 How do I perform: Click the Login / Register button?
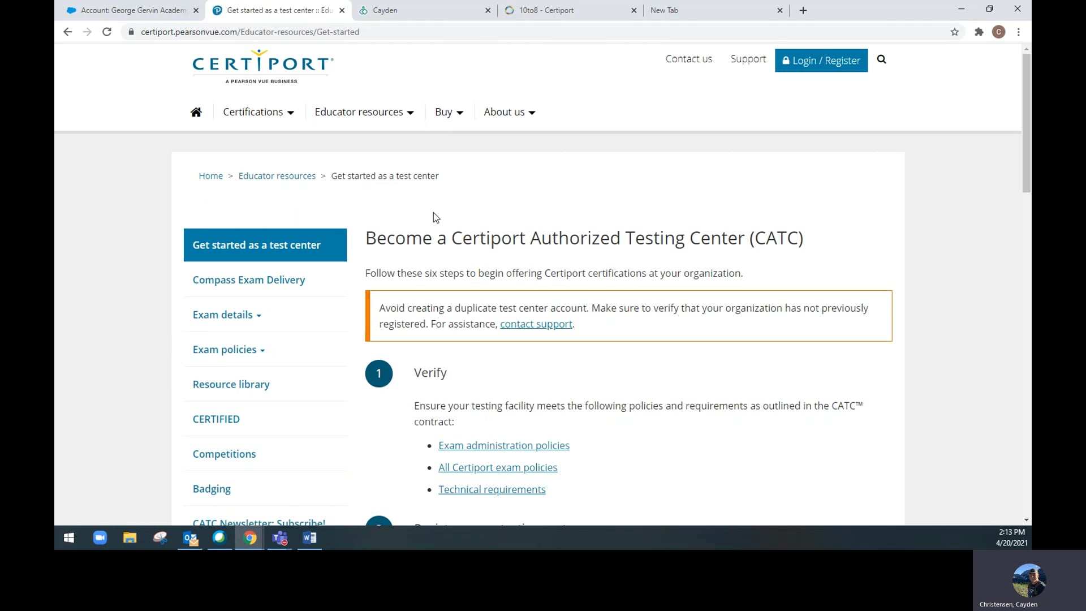point(821,61)
